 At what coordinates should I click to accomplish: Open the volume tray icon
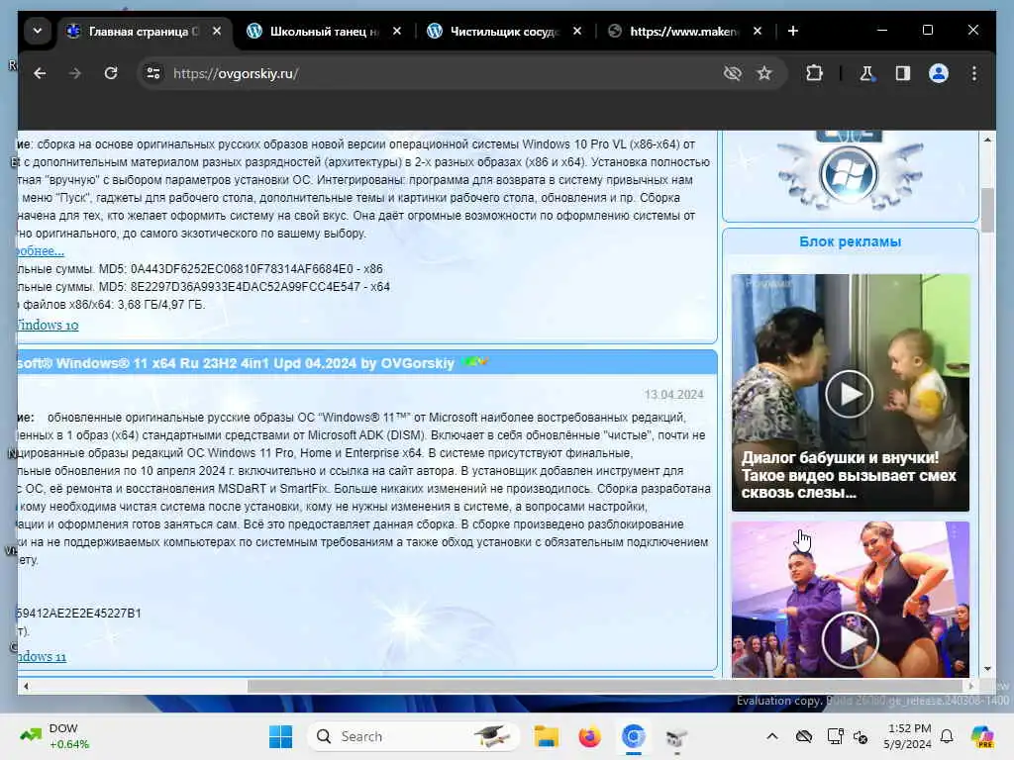(861, 736)
